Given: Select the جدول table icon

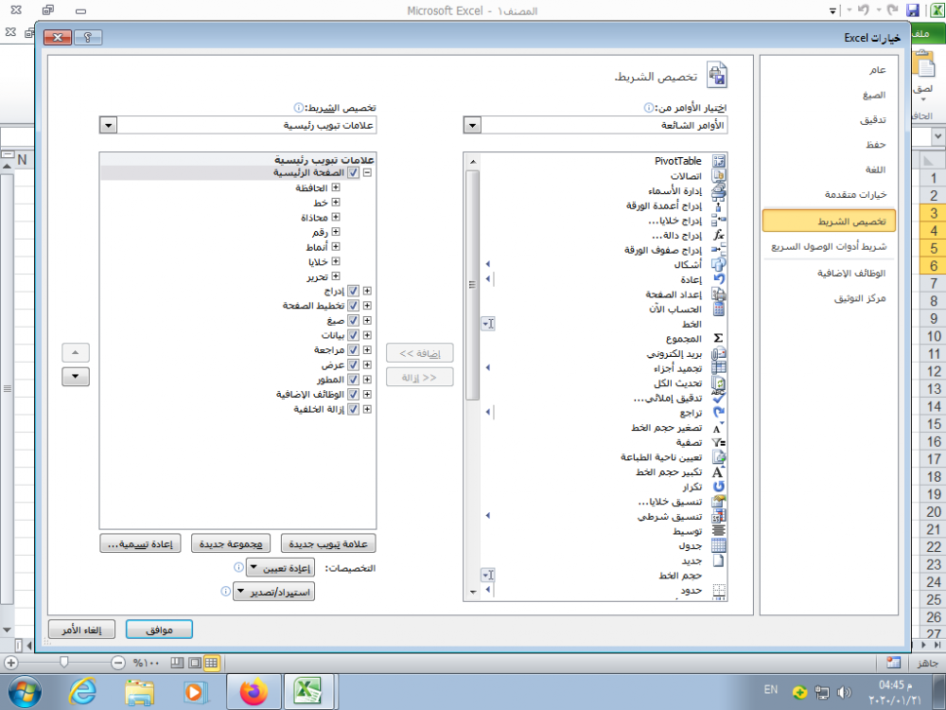Looking at the screenshot, I should click(x=718, y=546).
